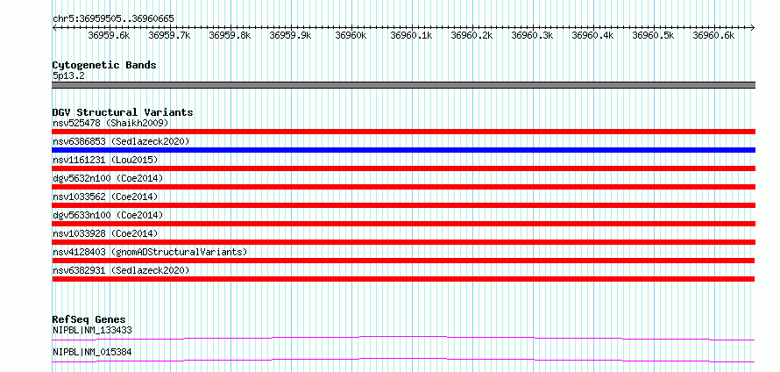780x372 pixels.
Task: Click the 36959.6k ruler tick label
Action: [109, 35]
